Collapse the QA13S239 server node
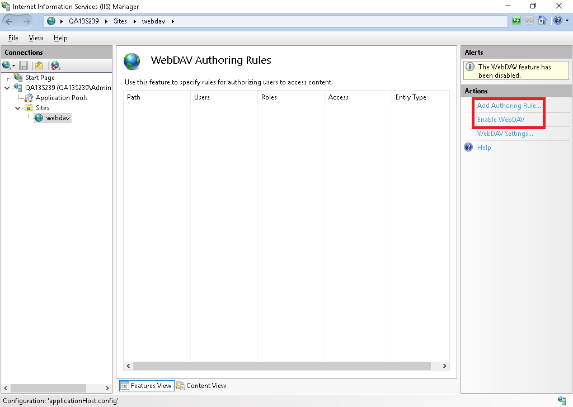 click(7, 87)
